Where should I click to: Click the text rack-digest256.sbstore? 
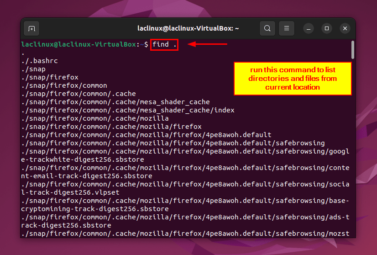coord(66,225)
